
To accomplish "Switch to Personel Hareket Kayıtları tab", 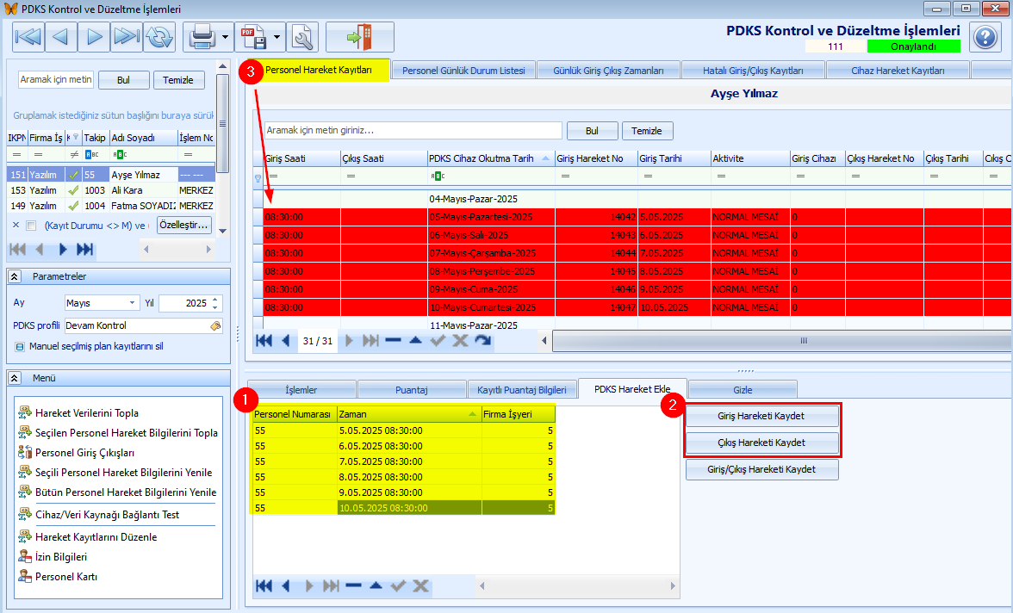I will pyautogui.click(x=319, y=70).
